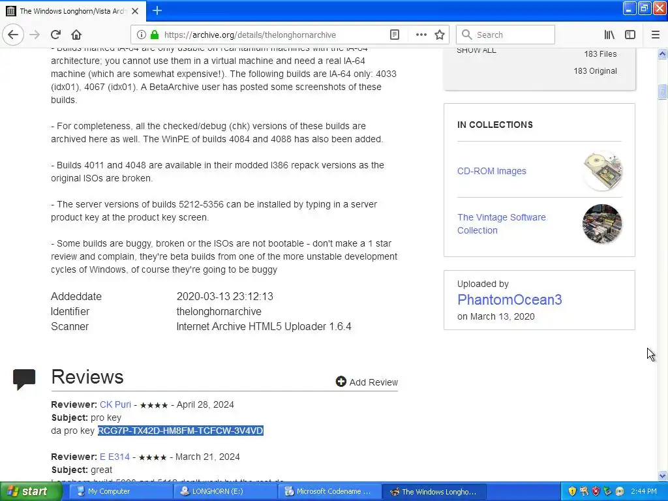Open uploader PhantomOcean3 profile
668x501 pixels.
click(x=509, y=299)
